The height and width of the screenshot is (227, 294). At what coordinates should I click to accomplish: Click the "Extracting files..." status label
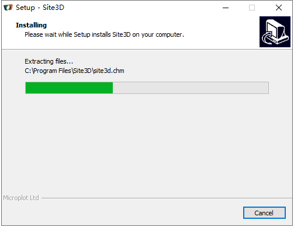(x=49, y=61)
